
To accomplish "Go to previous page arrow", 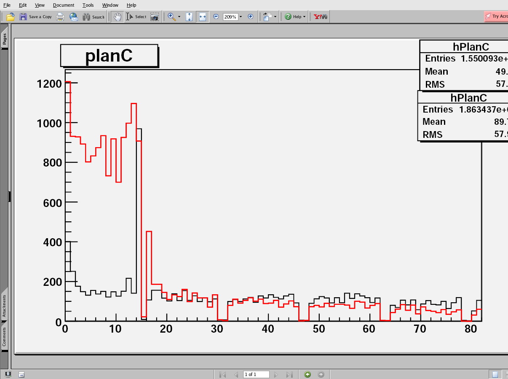I will click(236, 374).
